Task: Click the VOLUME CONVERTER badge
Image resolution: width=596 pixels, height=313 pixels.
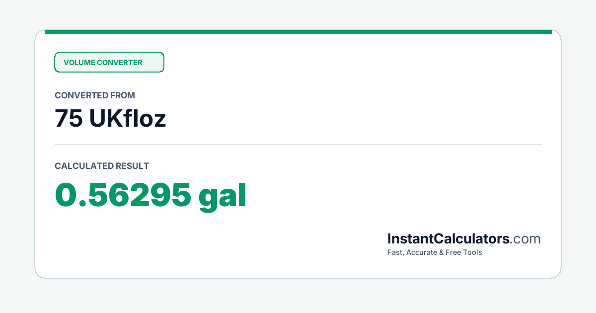Action: pos(109,62)
